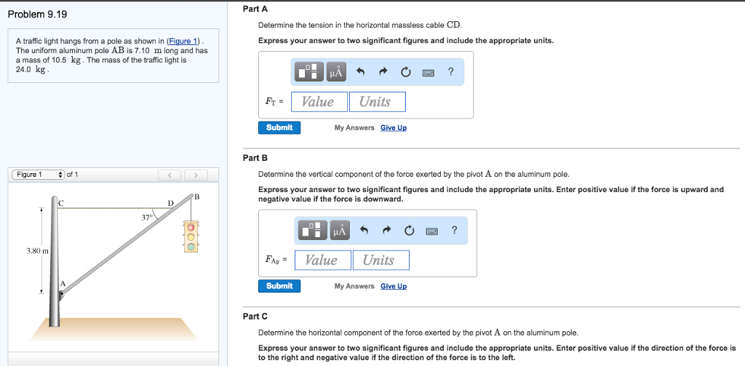Screen dimensions: 745x366
Task: Click the FAy Units input field
Action: coord(381,260)
